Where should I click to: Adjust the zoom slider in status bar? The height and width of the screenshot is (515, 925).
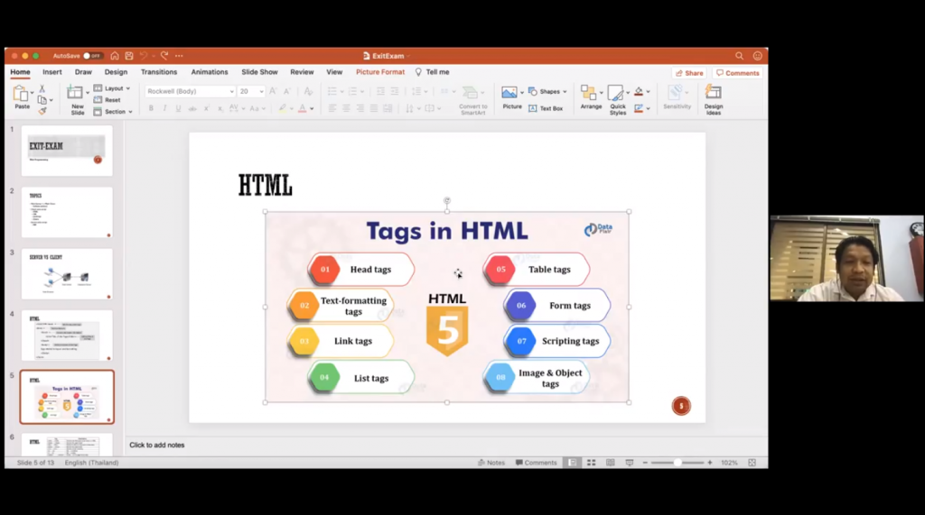[677, 463]
